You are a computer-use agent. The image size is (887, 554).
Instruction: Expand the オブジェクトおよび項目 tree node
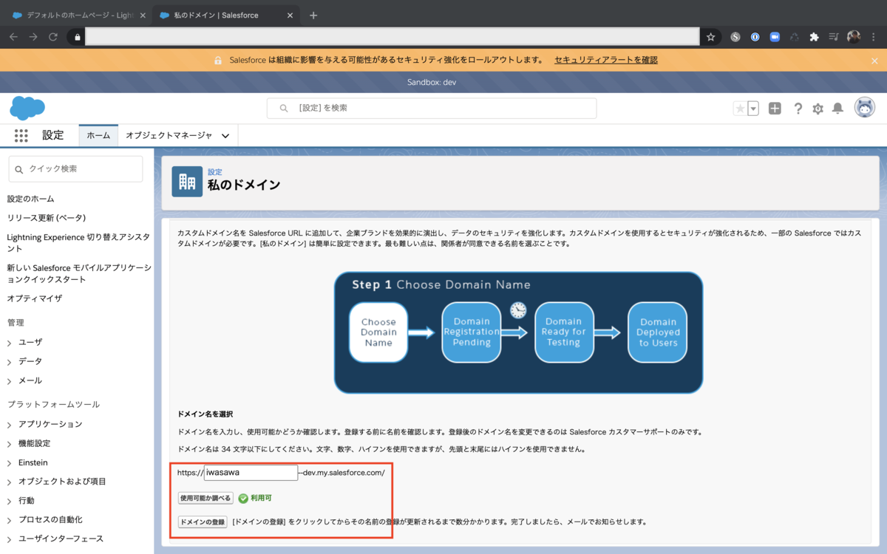tap(10, 482)
